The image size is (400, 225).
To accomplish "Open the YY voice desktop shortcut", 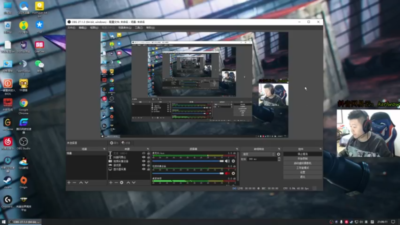I will pyautogui.click(x=23, y=85).
